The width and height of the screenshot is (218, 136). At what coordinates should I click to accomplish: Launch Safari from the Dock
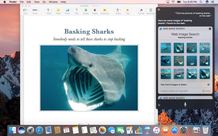coord(39,130)
